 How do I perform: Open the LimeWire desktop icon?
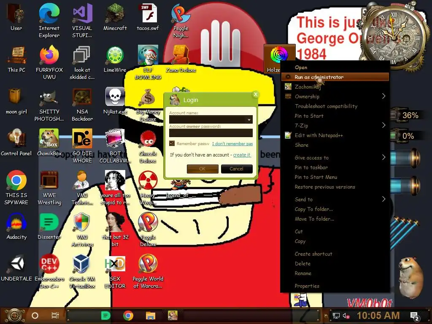(115, 59)
